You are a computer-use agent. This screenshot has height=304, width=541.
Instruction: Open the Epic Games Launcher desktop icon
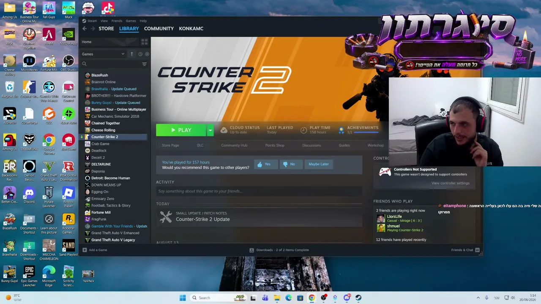(29, 277)
